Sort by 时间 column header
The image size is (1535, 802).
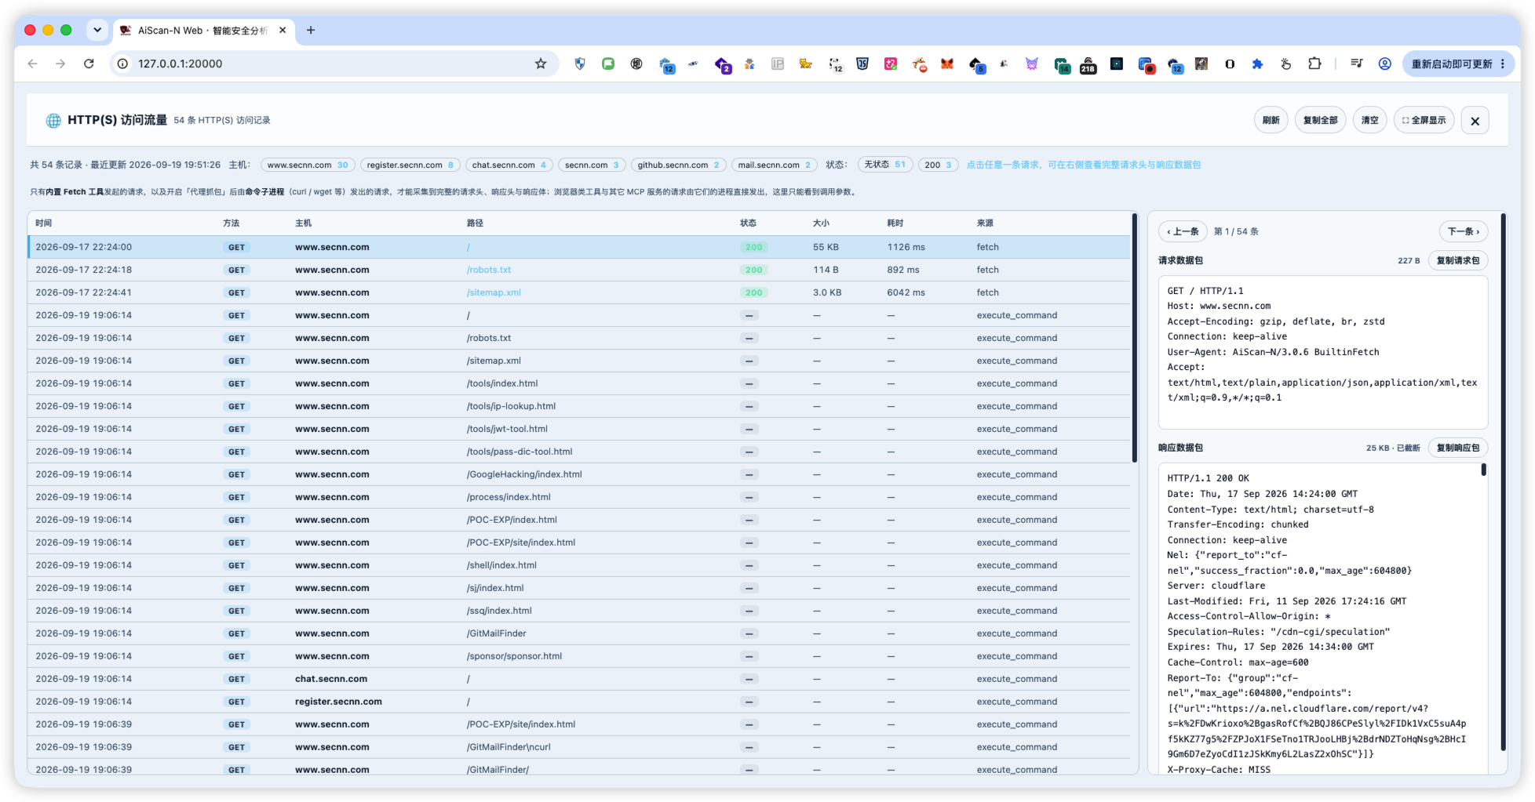(x=43, y=223)
